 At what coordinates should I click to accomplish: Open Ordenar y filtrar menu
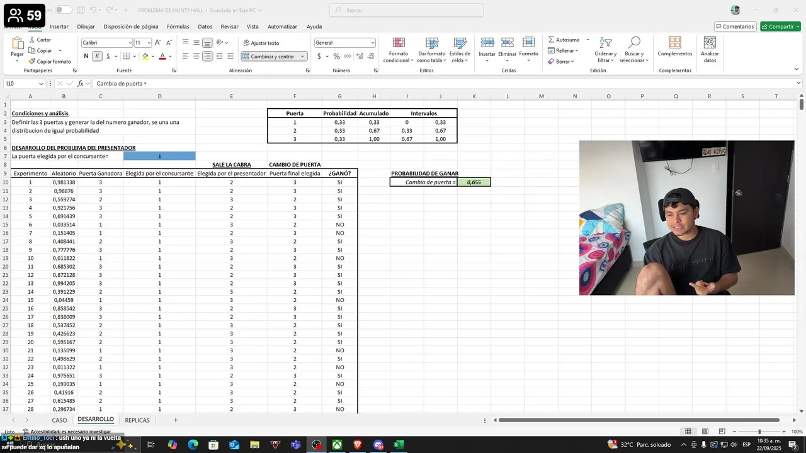tap(606, 49)
